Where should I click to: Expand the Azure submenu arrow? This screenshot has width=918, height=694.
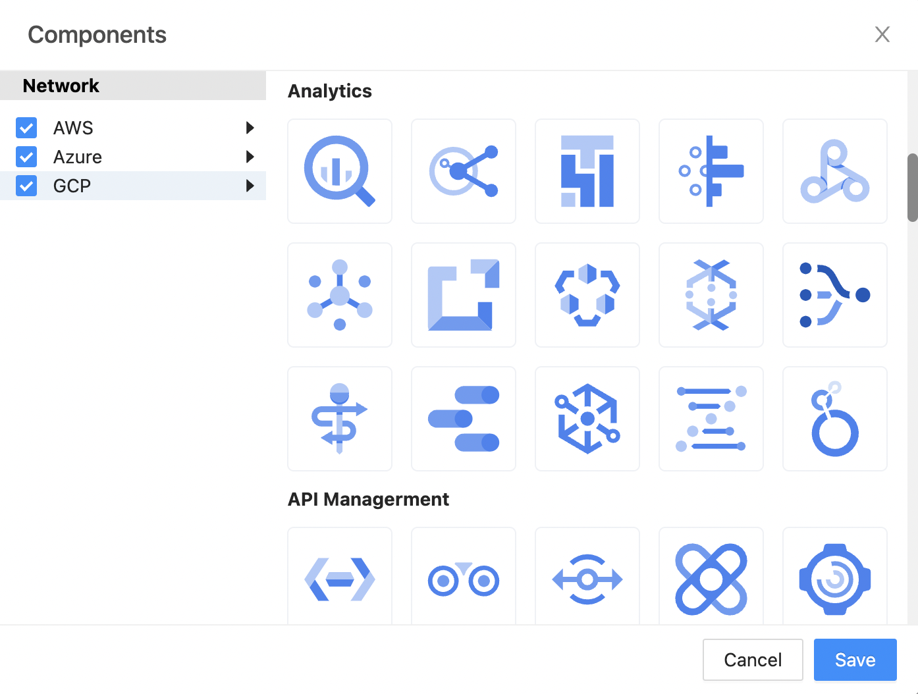pyautogui.click(x=250, y=157)
